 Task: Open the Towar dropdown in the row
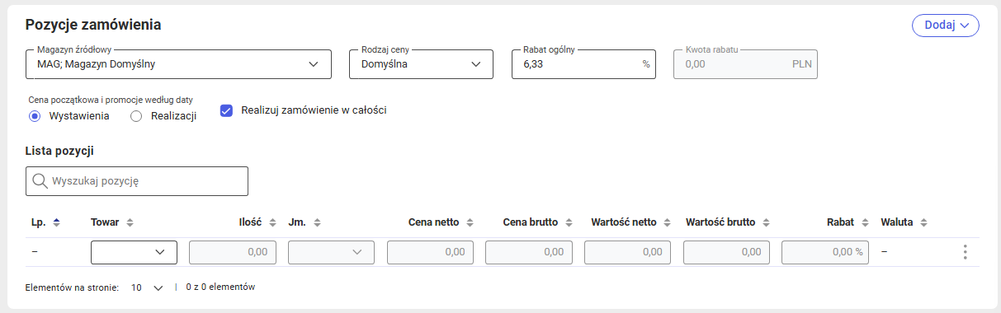[134, 252]
